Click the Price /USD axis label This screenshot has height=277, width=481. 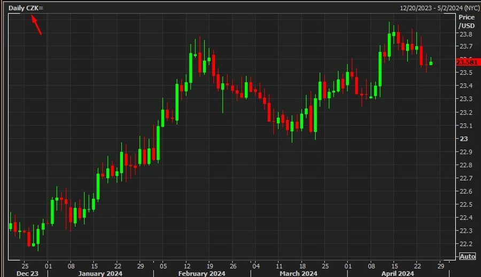[x=467, y=21]
